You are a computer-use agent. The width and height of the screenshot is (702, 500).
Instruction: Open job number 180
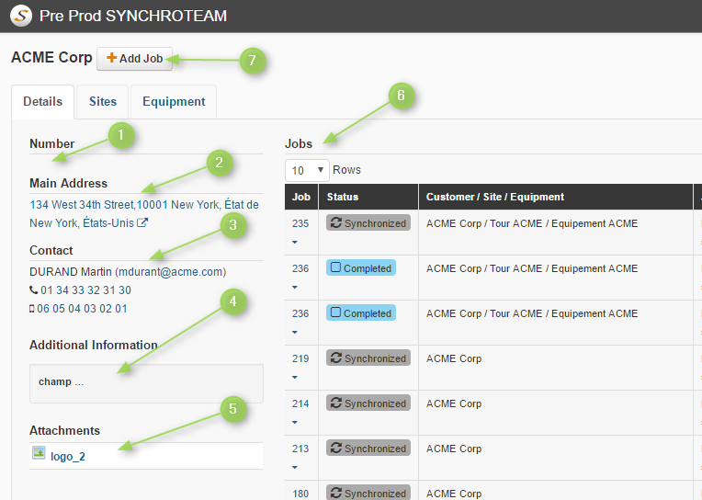(x=300, y=494)
